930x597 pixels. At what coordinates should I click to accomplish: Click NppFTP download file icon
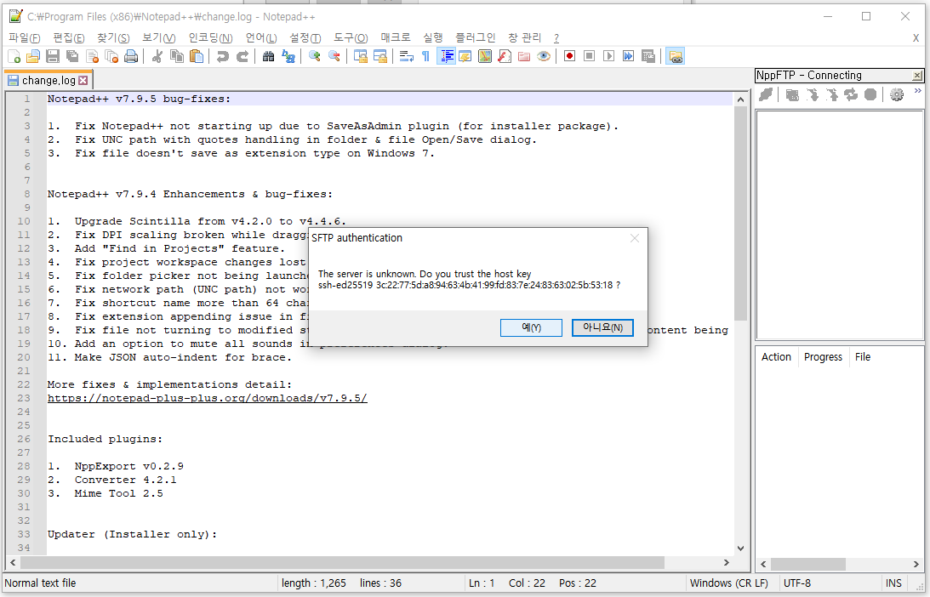(812, 94)
